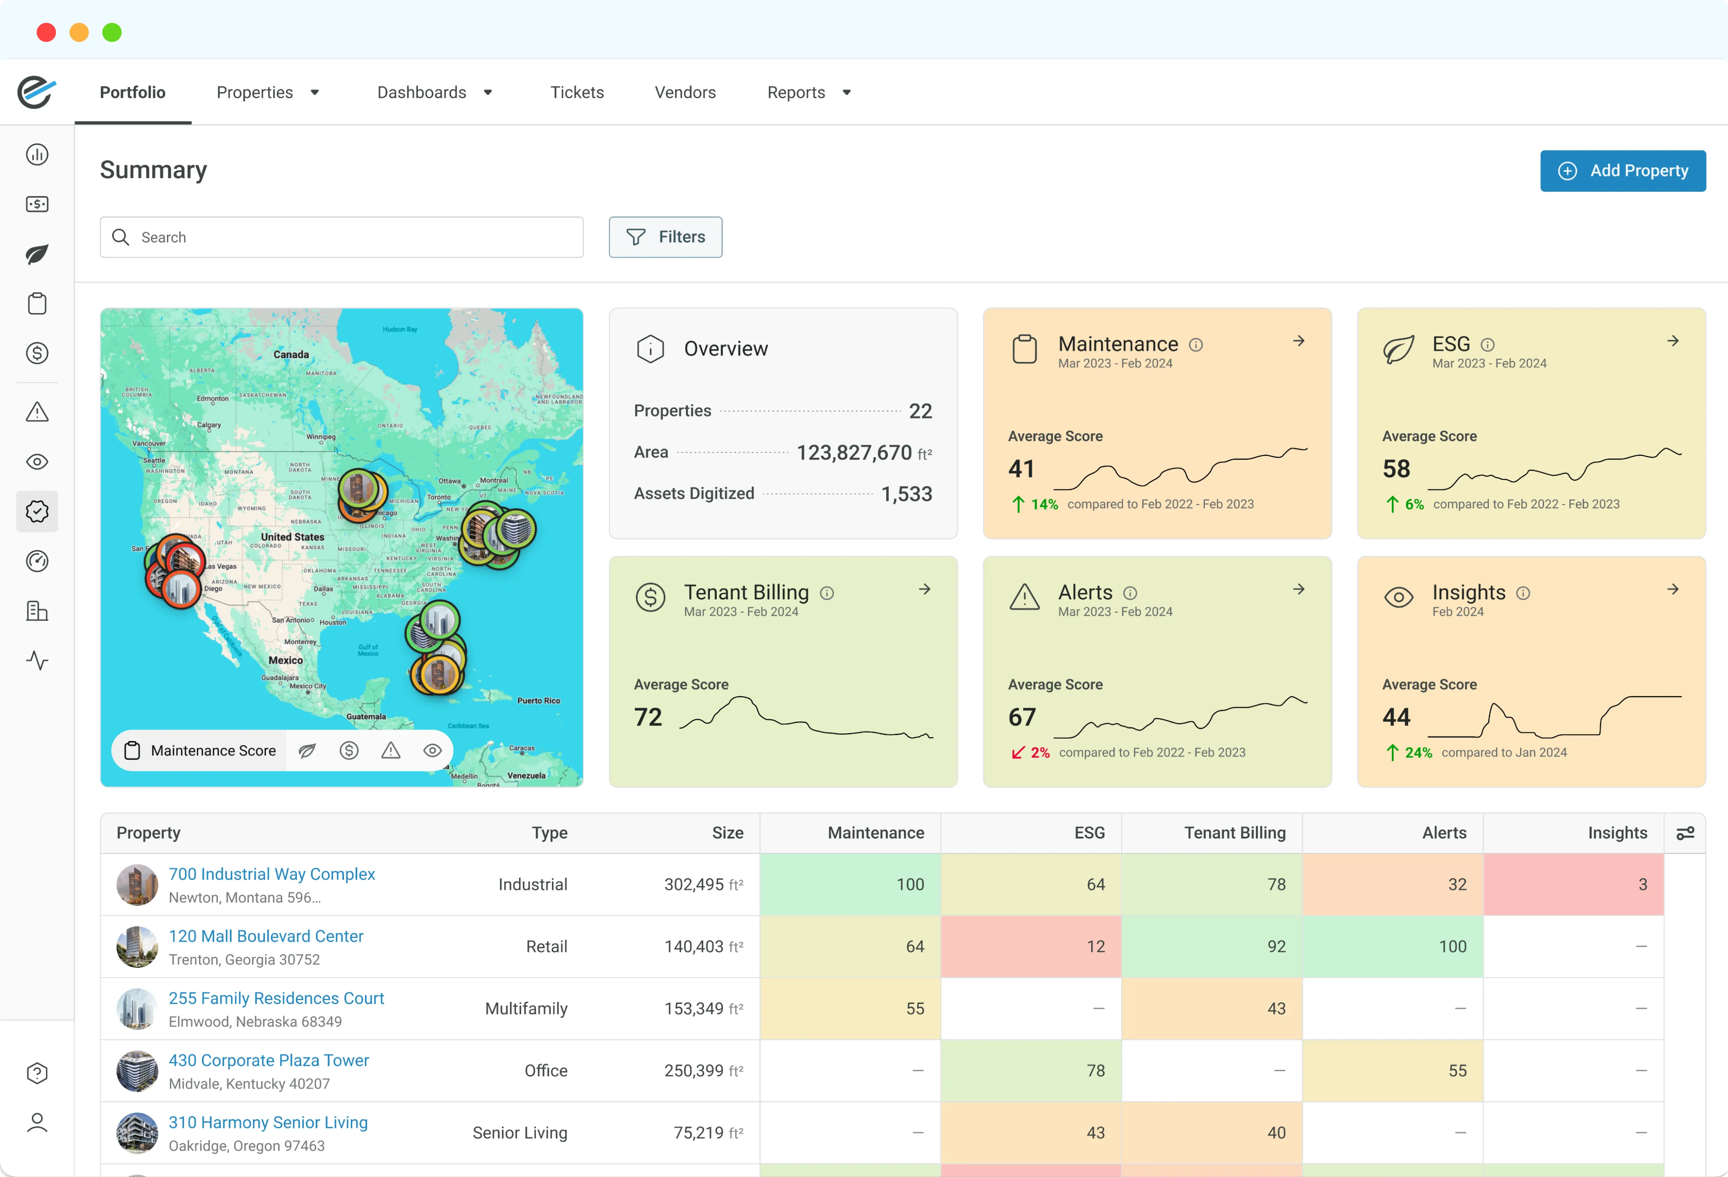Open the analytics bar chart icon at sidebar top
The image size is (1728, 1177).
(x=36, y=155)
